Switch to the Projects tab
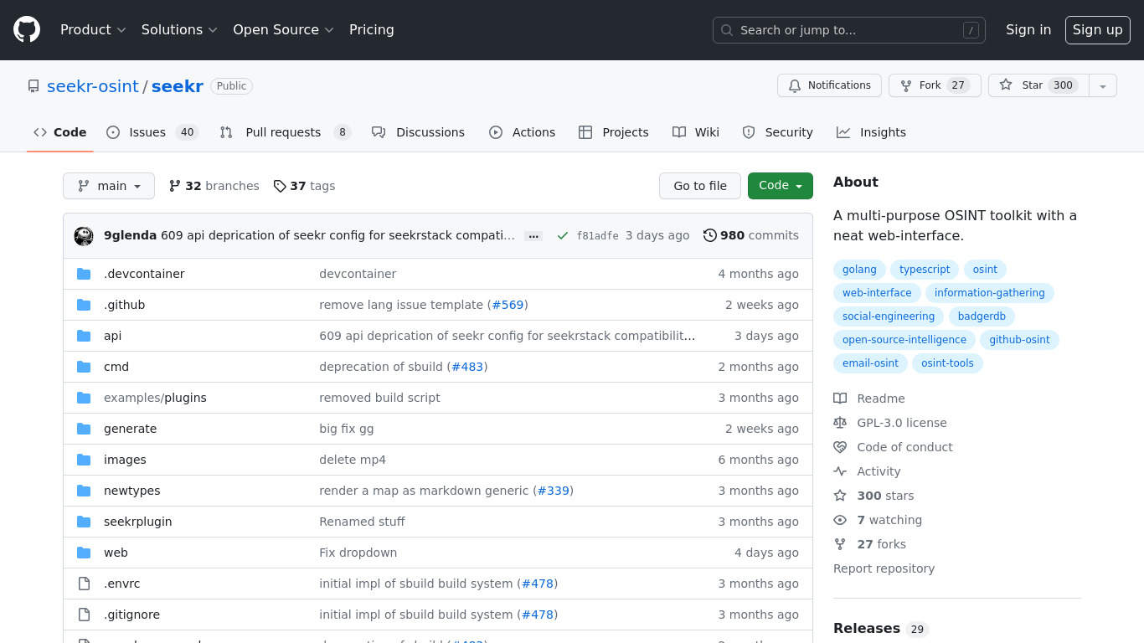 click(x=614, y=132)
